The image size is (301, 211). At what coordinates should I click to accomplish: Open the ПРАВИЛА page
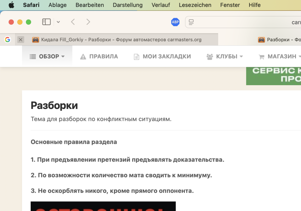[99, 57]
